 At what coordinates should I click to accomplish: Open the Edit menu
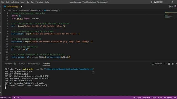pos(8,2)
